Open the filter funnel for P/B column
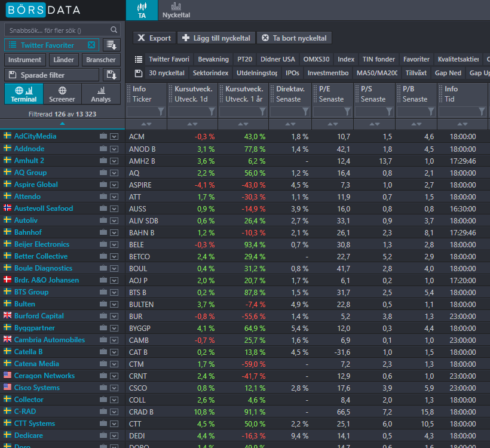 (431, 112)
